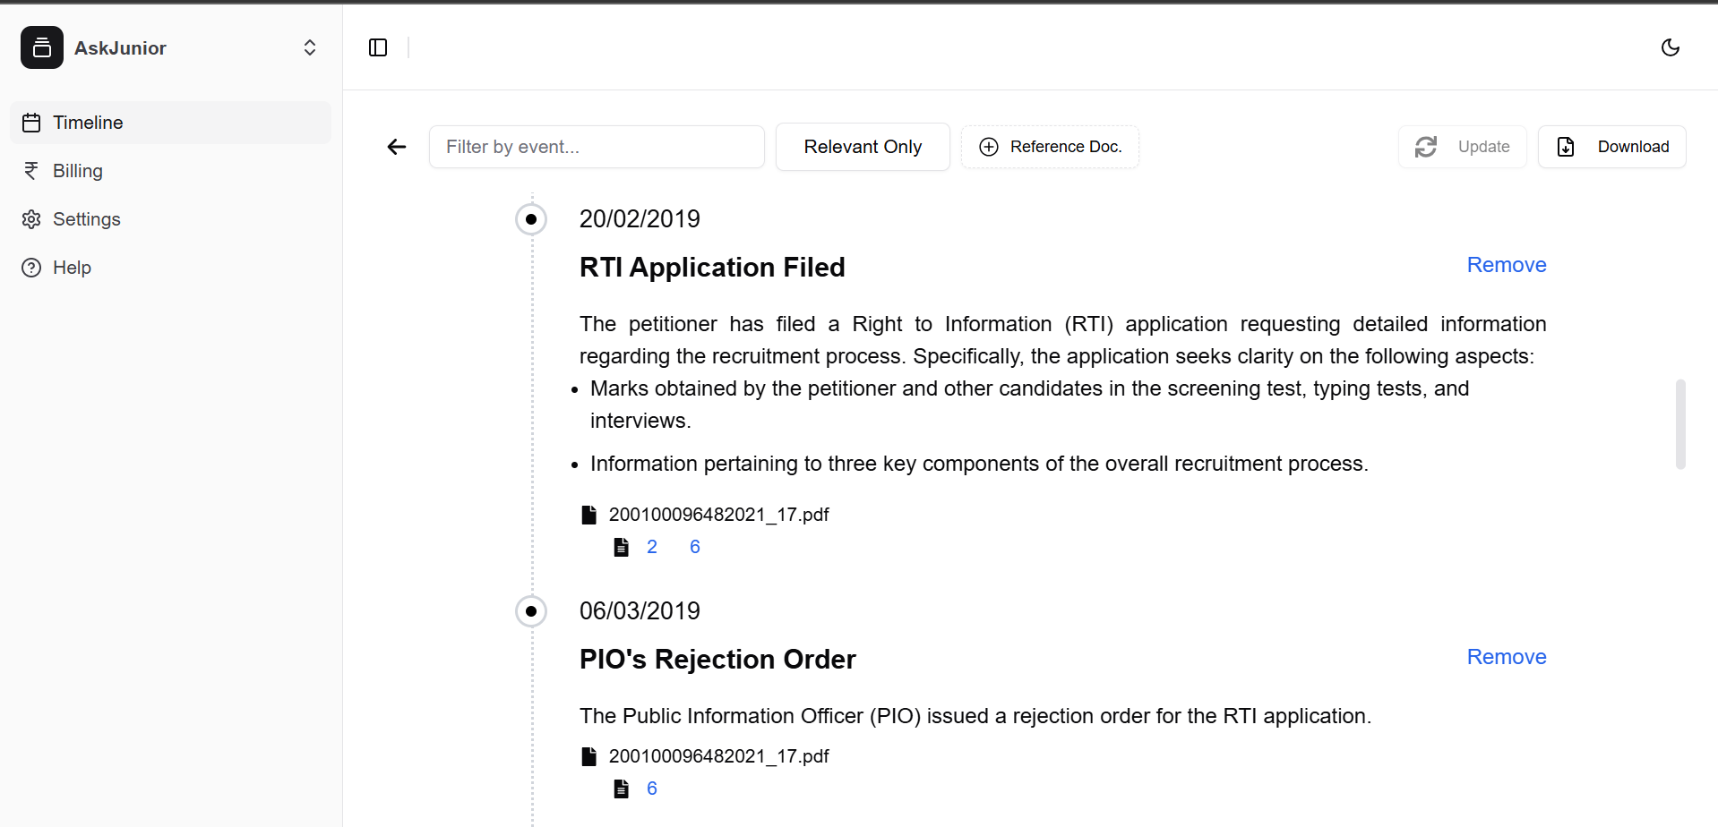Click the AskJunior logo icon
The width and height of the screenshot is (1718, 827).
pyautogui.click(x=42, y=47)
